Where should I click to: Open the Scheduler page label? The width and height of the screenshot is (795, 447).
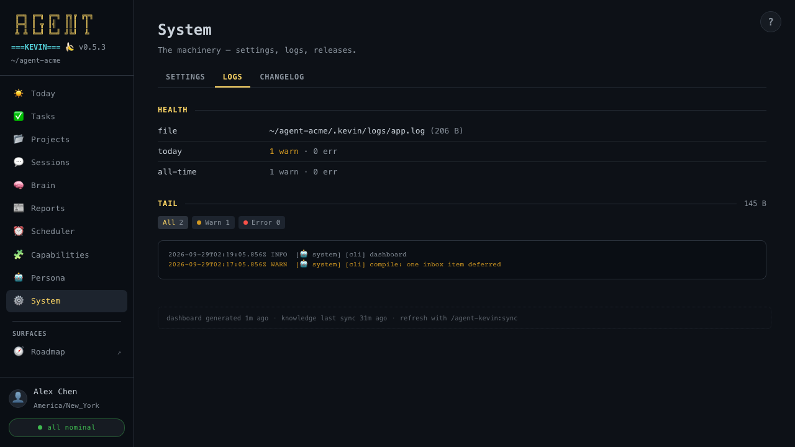point(53,231)
